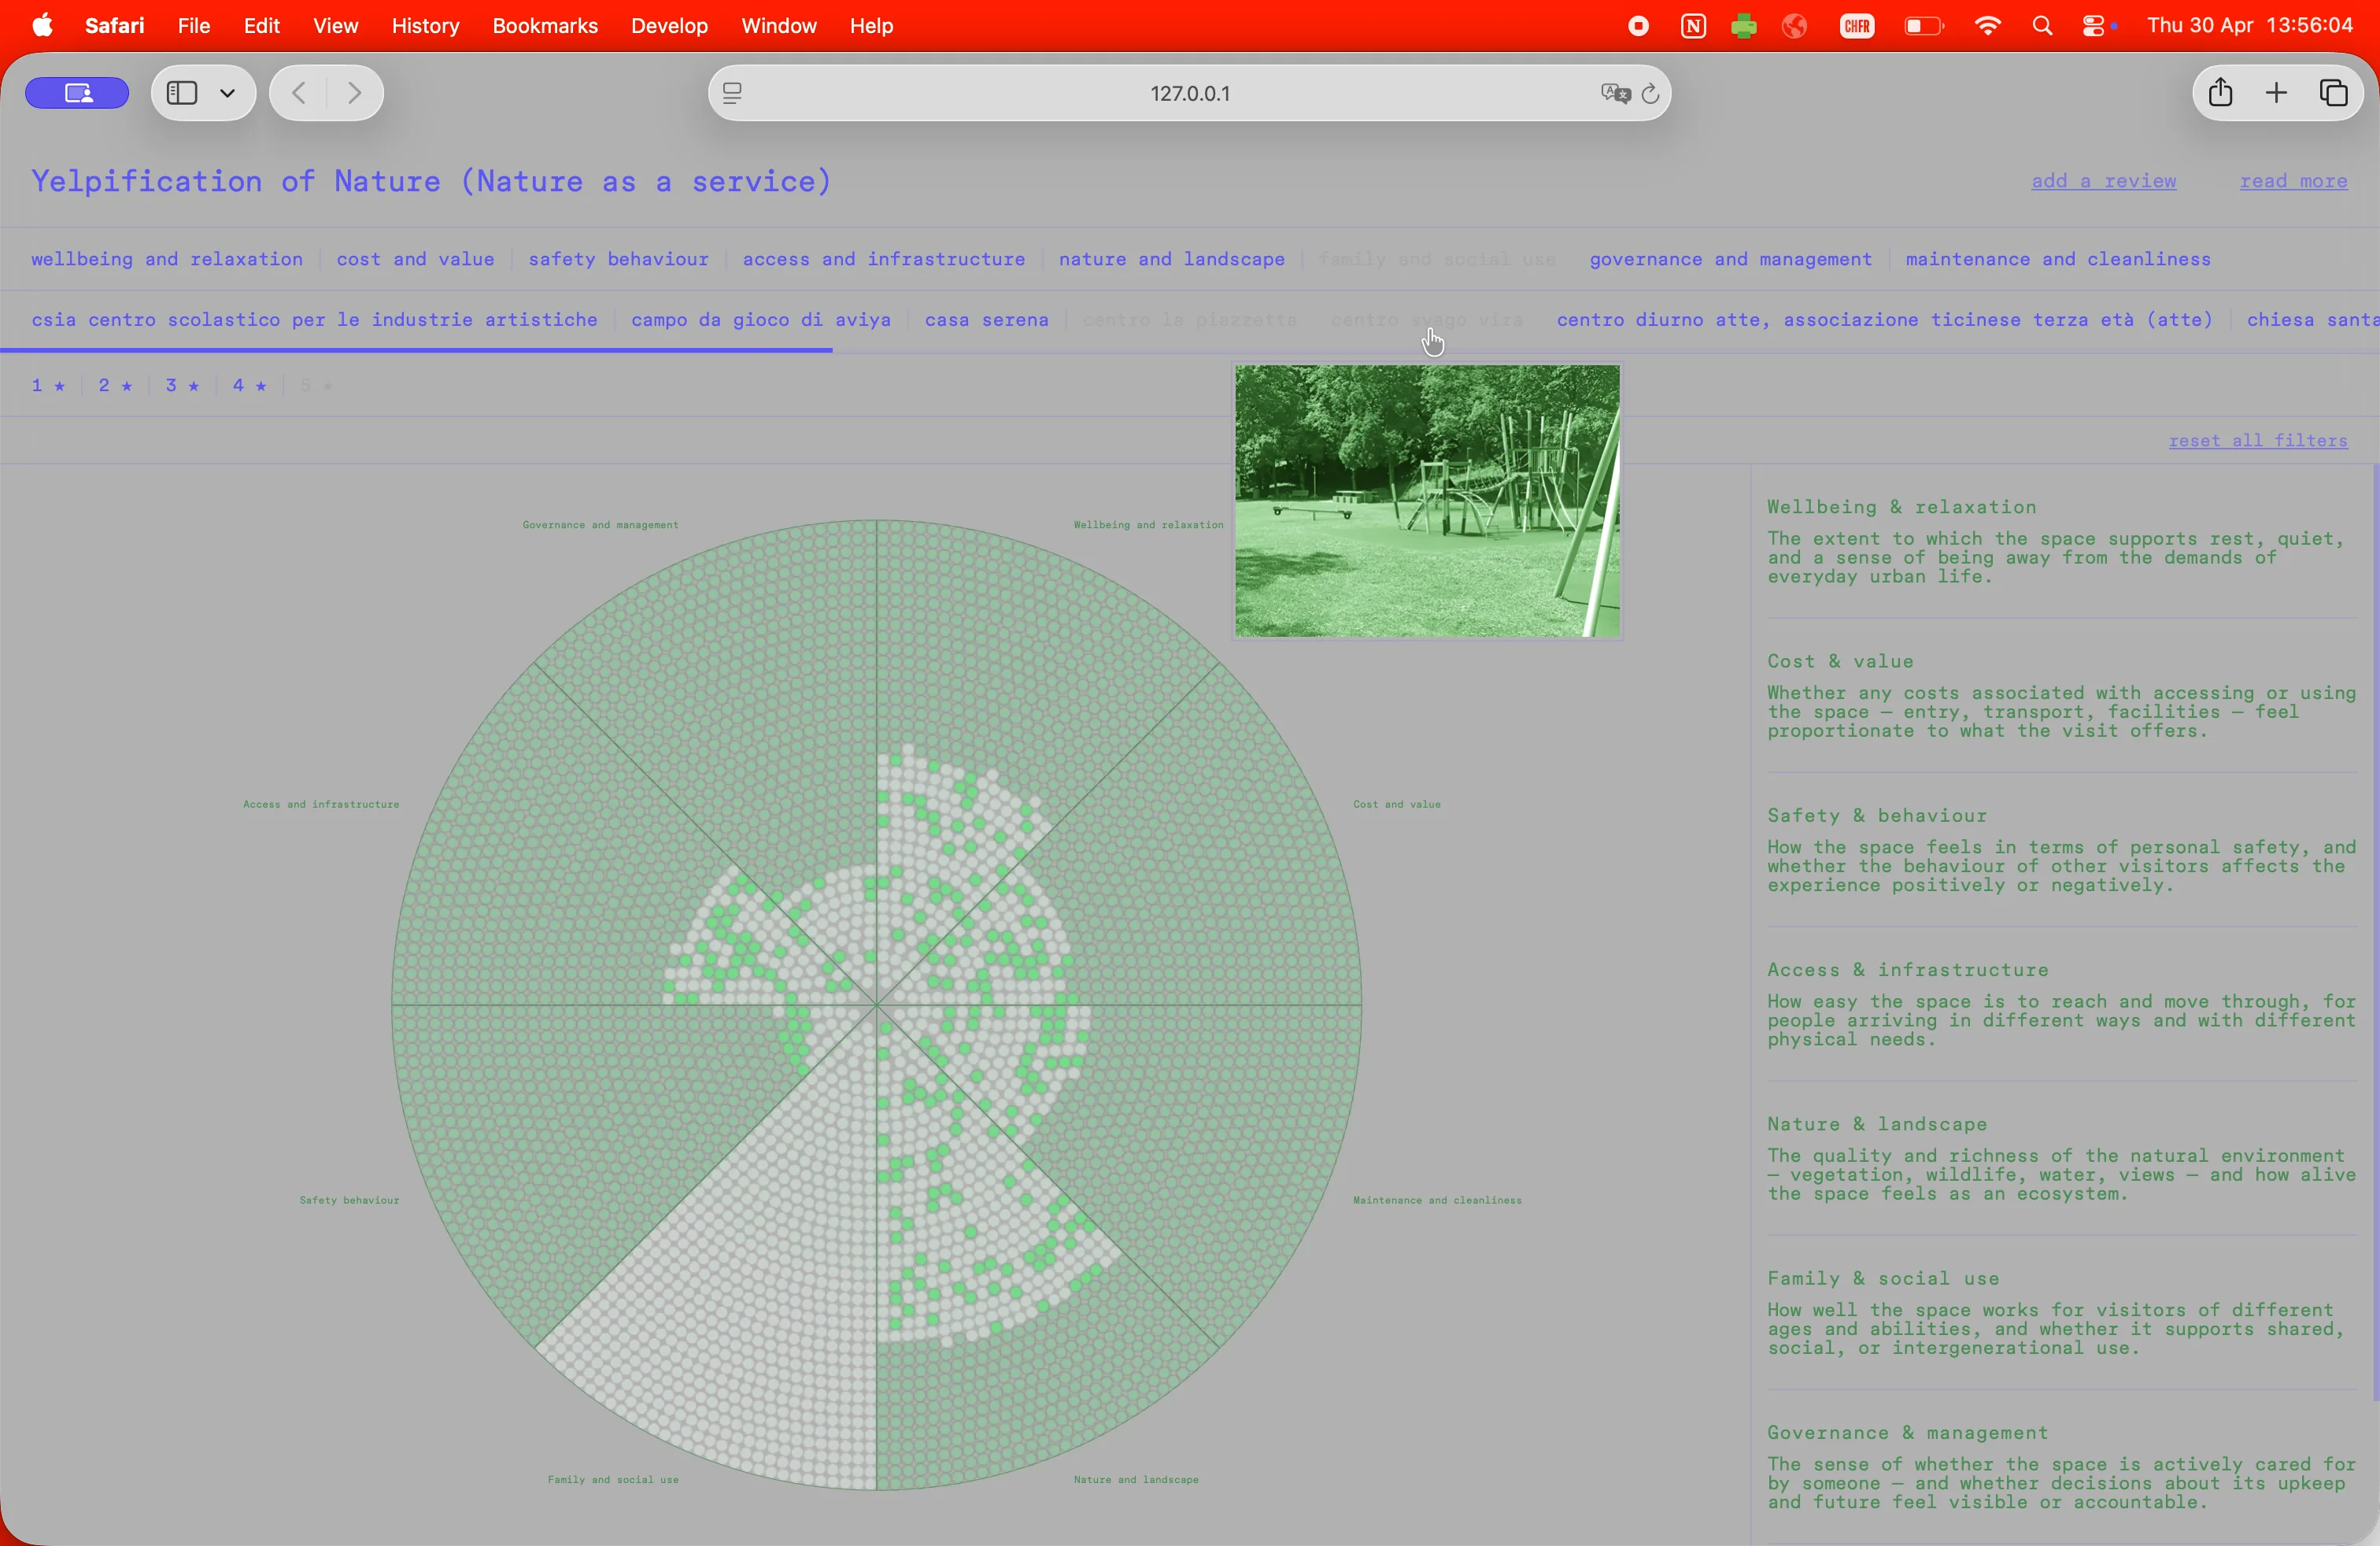Toggle the 'cost and value' filter
The width and height of the screenshot is (2380, 1546).
(x=415, y=259)
